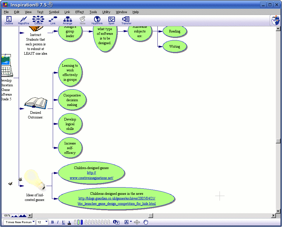The height and width of the screenshot is (227, 282).
Task: Open the Symbol menu
Action: tap(54, 12)
